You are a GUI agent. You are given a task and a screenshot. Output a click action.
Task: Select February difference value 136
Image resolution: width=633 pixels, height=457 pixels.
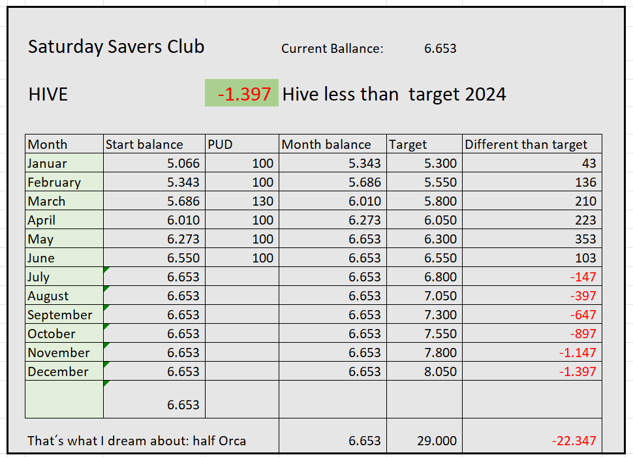532,182
